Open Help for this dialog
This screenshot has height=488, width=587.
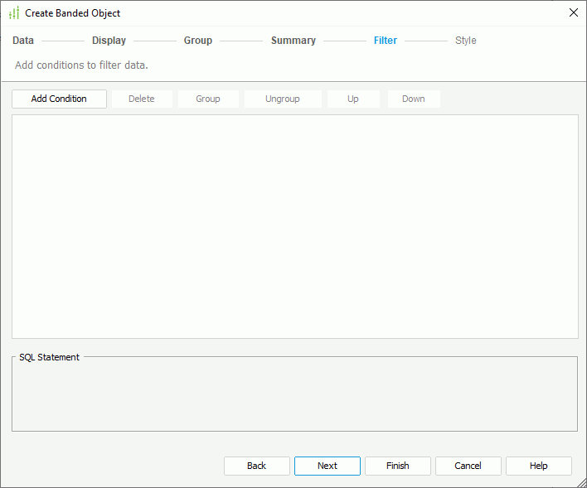click(x=539, y=466)
